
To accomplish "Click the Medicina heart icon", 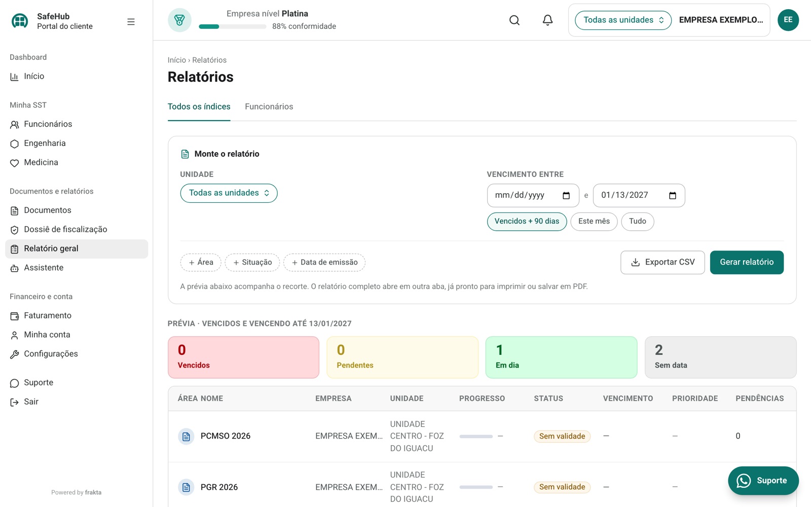I will pos(14,163).
